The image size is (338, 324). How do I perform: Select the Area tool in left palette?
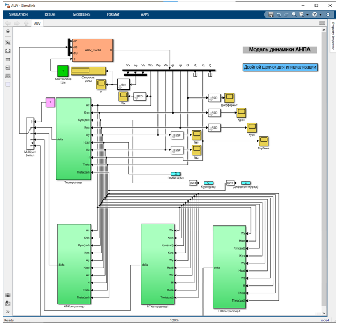tap(8, 84)
